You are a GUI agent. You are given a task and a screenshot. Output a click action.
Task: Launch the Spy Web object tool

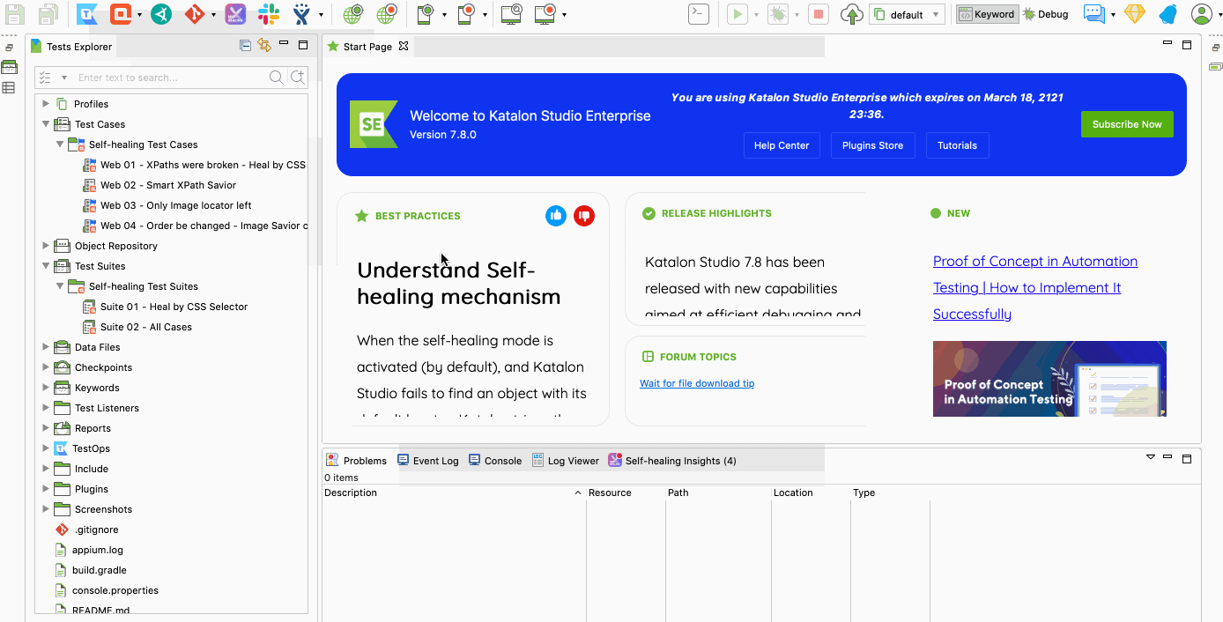tap(352, 14)
